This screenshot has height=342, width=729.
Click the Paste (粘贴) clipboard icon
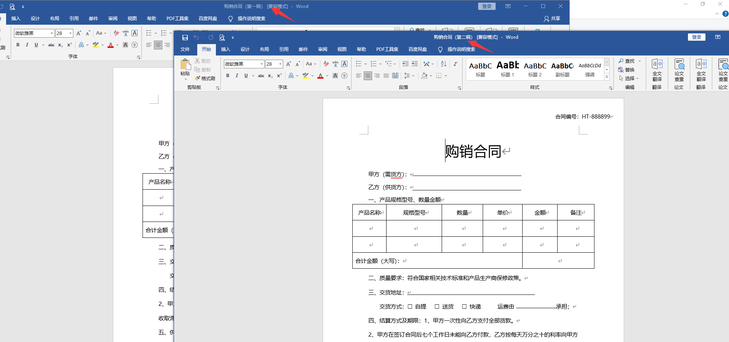coord(185,65)
